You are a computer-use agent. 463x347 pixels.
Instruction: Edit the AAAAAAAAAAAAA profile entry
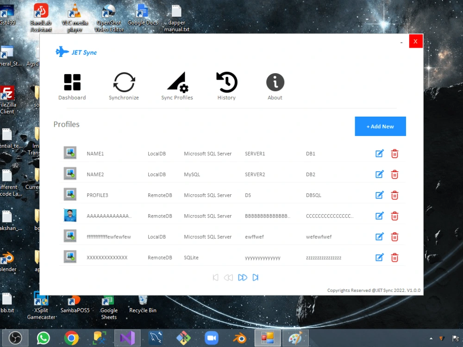(379, 216)
